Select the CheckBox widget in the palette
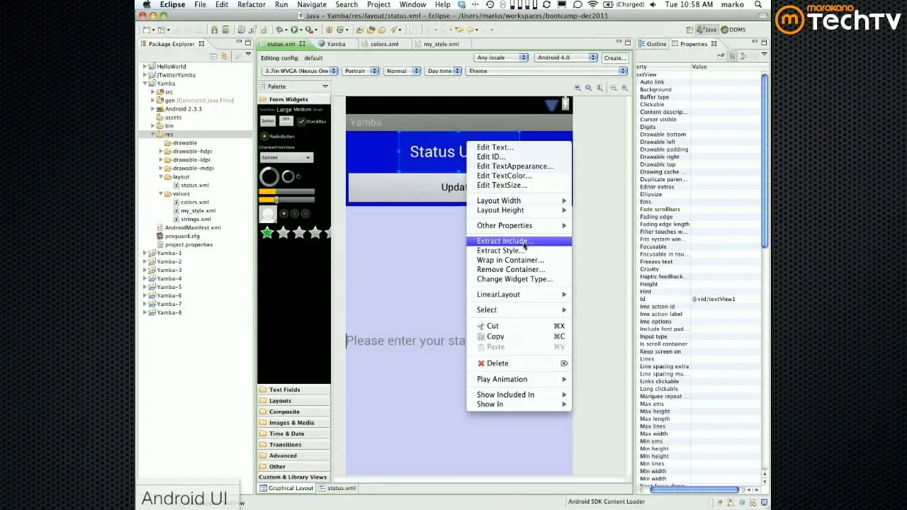 312,121
